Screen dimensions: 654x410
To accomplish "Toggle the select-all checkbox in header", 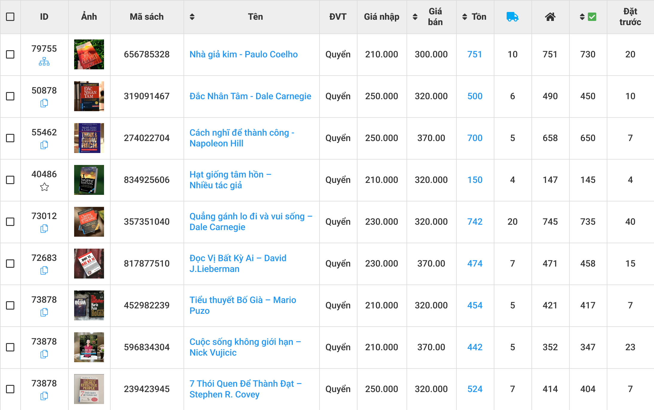I will pos(10,17).
